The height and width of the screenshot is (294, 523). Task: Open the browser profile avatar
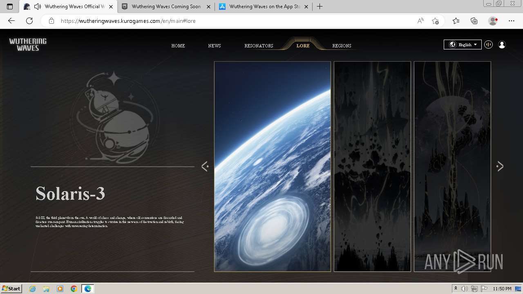pyautogui.click(x=493, y=21)
